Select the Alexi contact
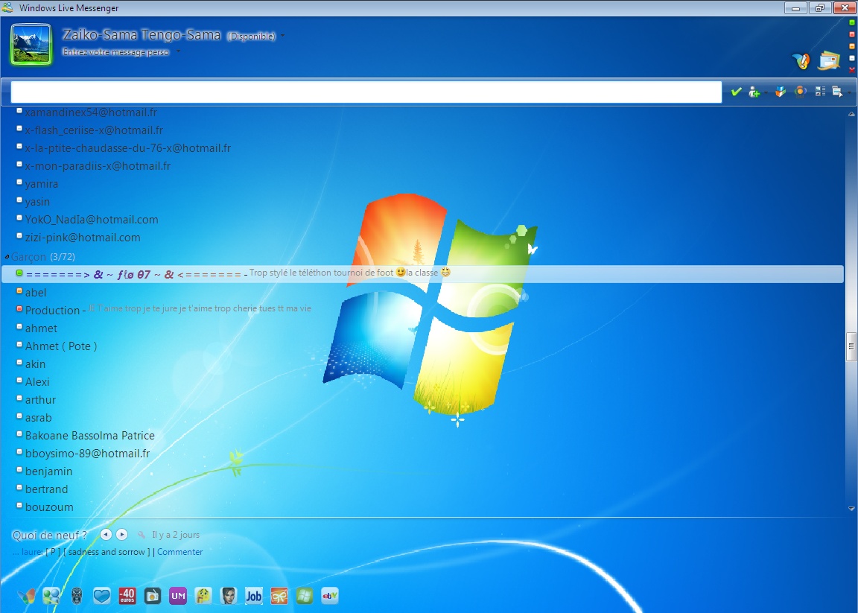This screenshot has height=613, width=858. [x=37, y=382]
